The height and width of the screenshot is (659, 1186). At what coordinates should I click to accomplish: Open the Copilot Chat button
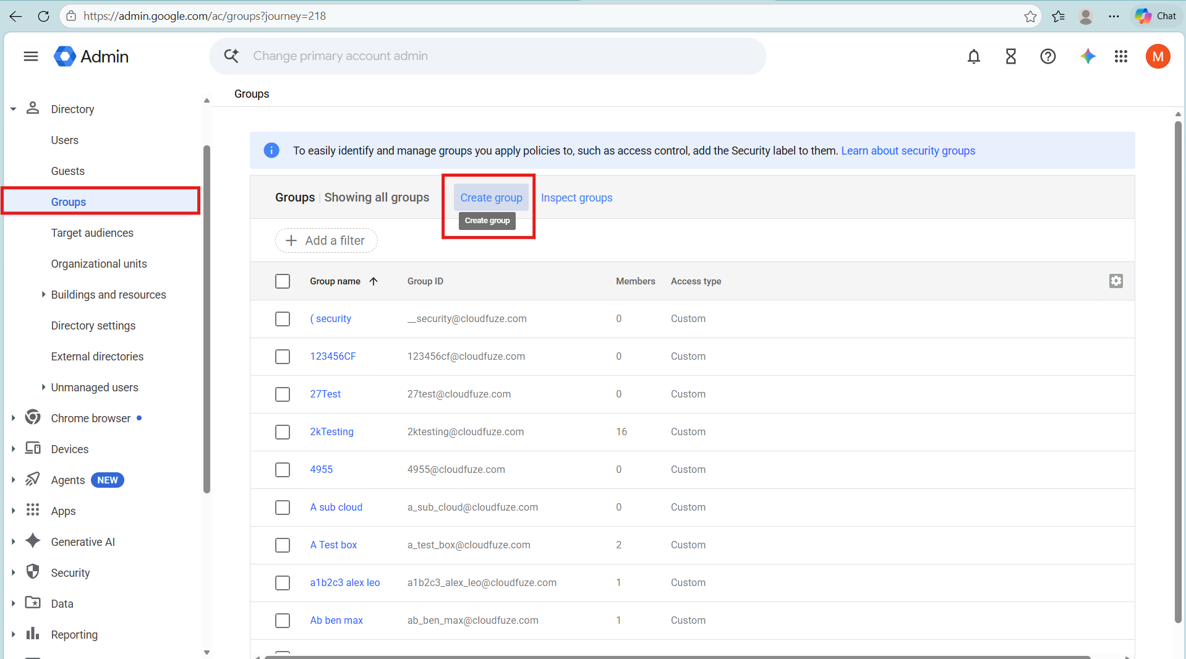tap(1156, 16)
